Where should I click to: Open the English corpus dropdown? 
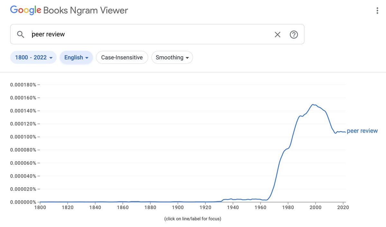tap(76, 57)
